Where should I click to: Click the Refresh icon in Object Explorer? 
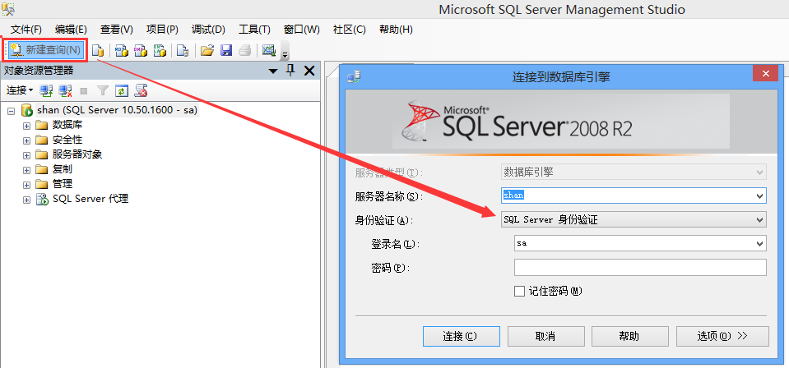point(122,90)
